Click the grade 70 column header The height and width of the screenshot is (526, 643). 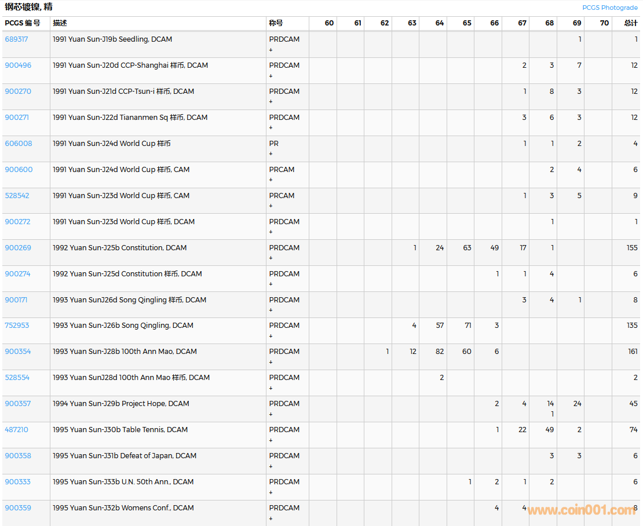click(604, 23)
